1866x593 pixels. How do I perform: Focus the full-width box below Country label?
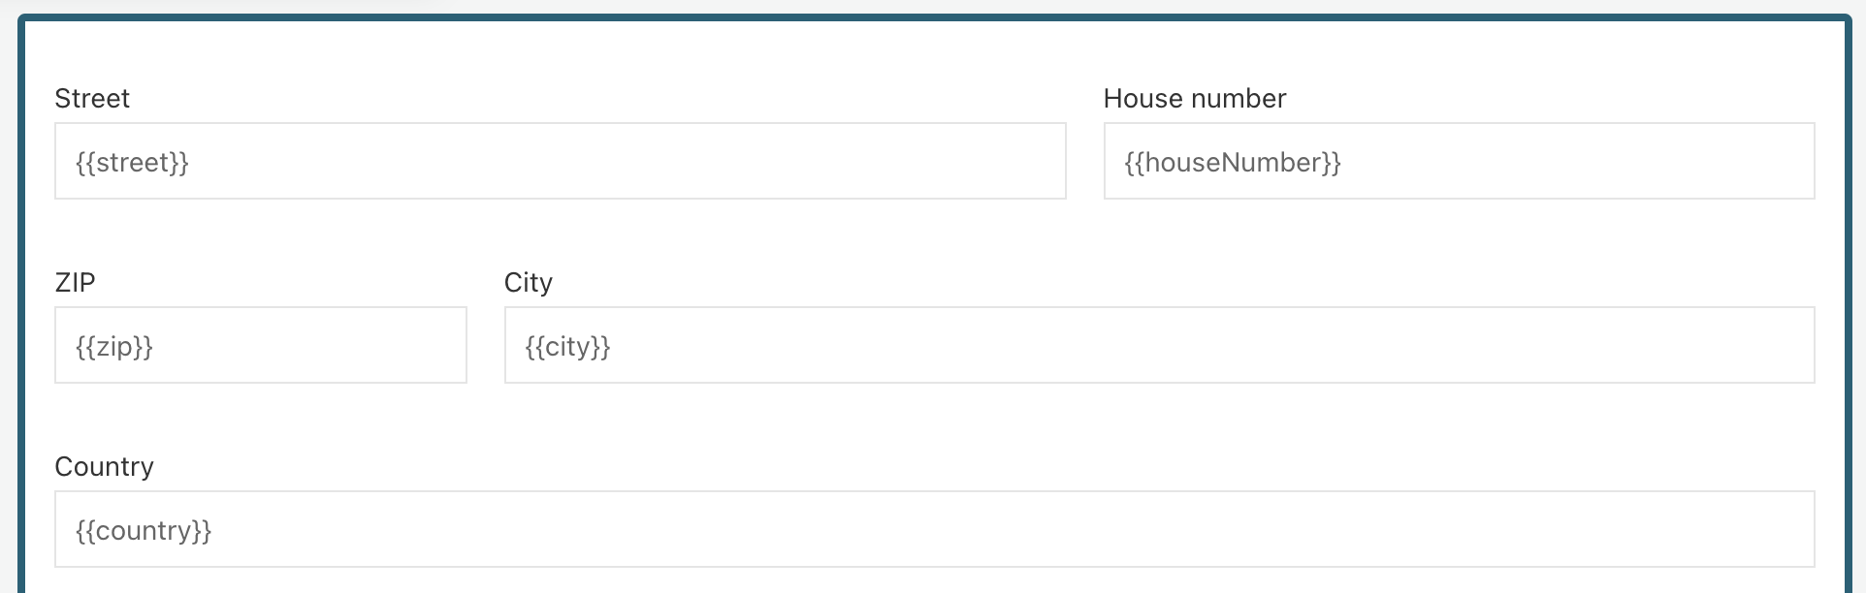click(934, 529)
